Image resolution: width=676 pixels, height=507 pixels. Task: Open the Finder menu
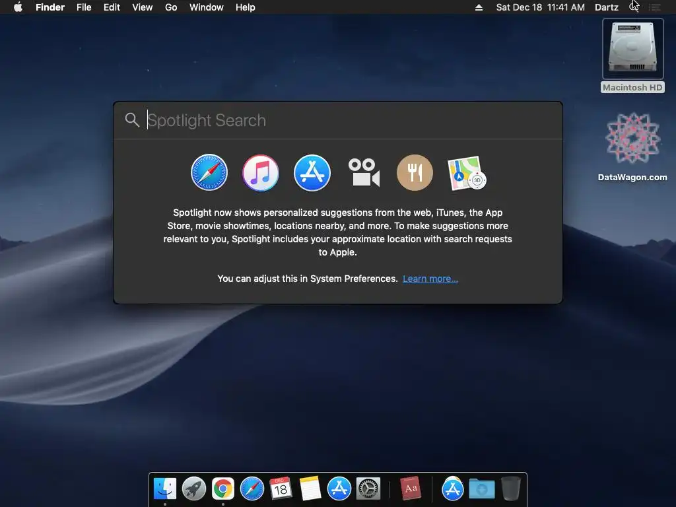pyautogui.click(x=50, y=7)
